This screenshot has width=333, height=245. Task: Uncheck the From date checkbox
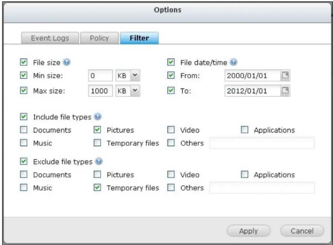pyautogui.click(x=171, y=75)
